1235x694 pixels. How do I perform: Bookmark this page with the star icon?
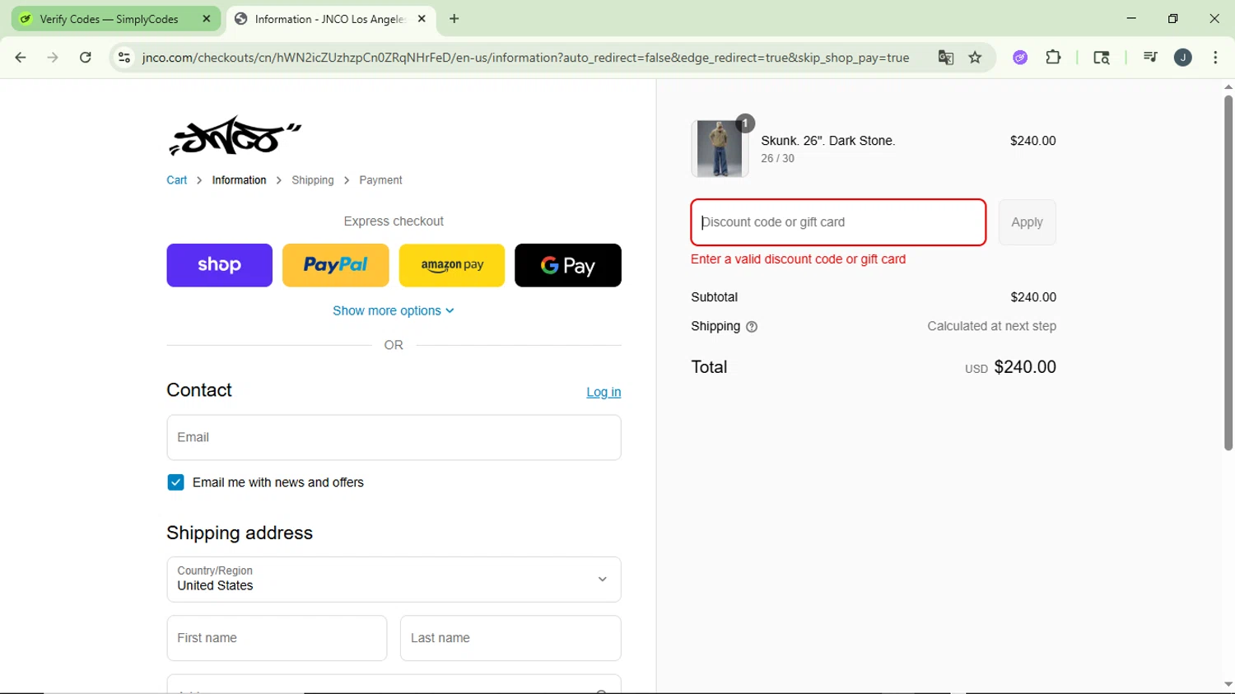point(976,58)
